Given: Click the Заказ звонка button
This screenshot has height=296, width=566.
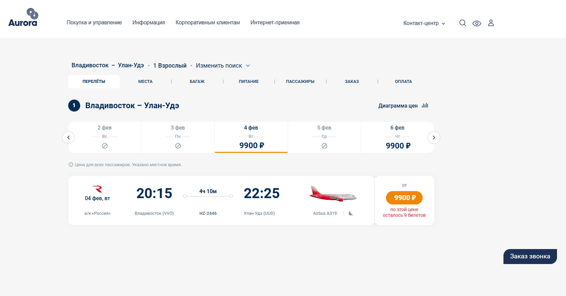Looking at the screenshot, I should tap(530, 256).
